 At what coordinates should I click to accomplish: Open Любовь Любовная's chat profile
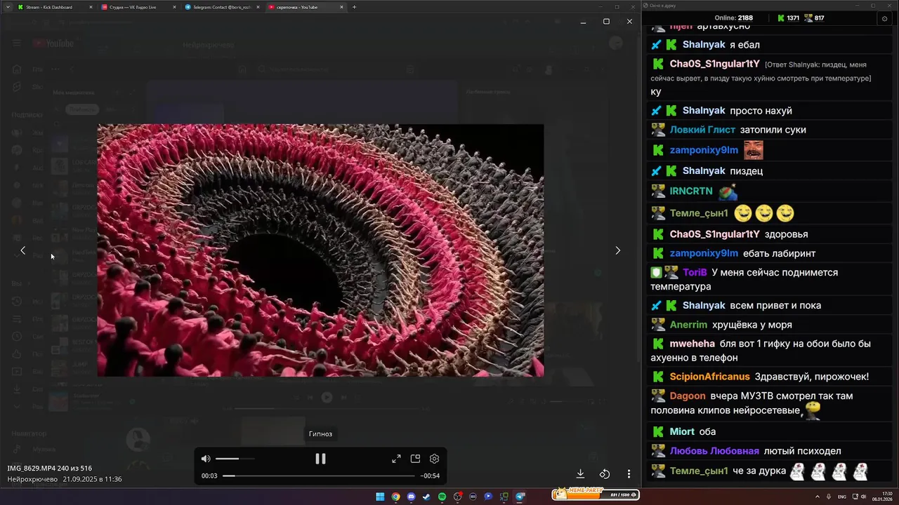(x=714, y=451)
